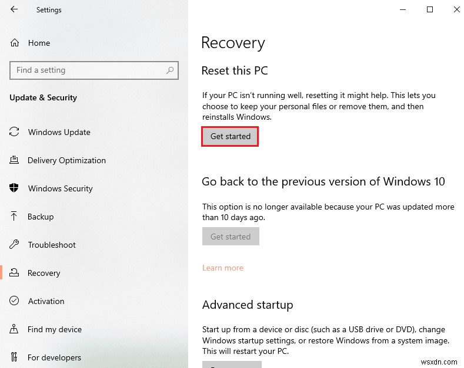Click the Windows Update sync icon

(14, 132)
